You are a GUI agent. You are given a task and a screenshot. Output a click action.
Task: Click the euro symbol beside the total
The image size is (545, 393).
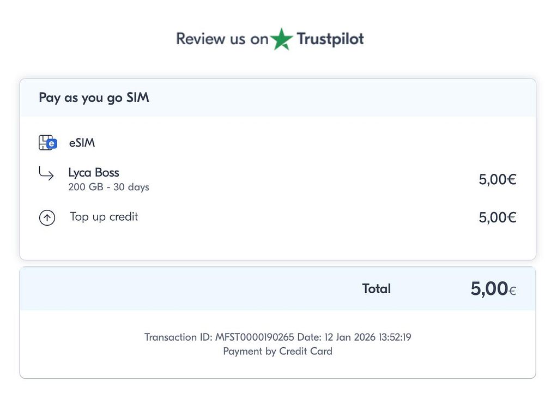pyautogui.click(x=512, y=291)
